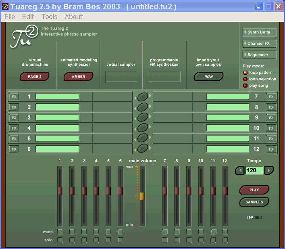The width and height of the screenshot is (285, 249).
Task: Click WAV to import samples
Action: coord(209,76)
